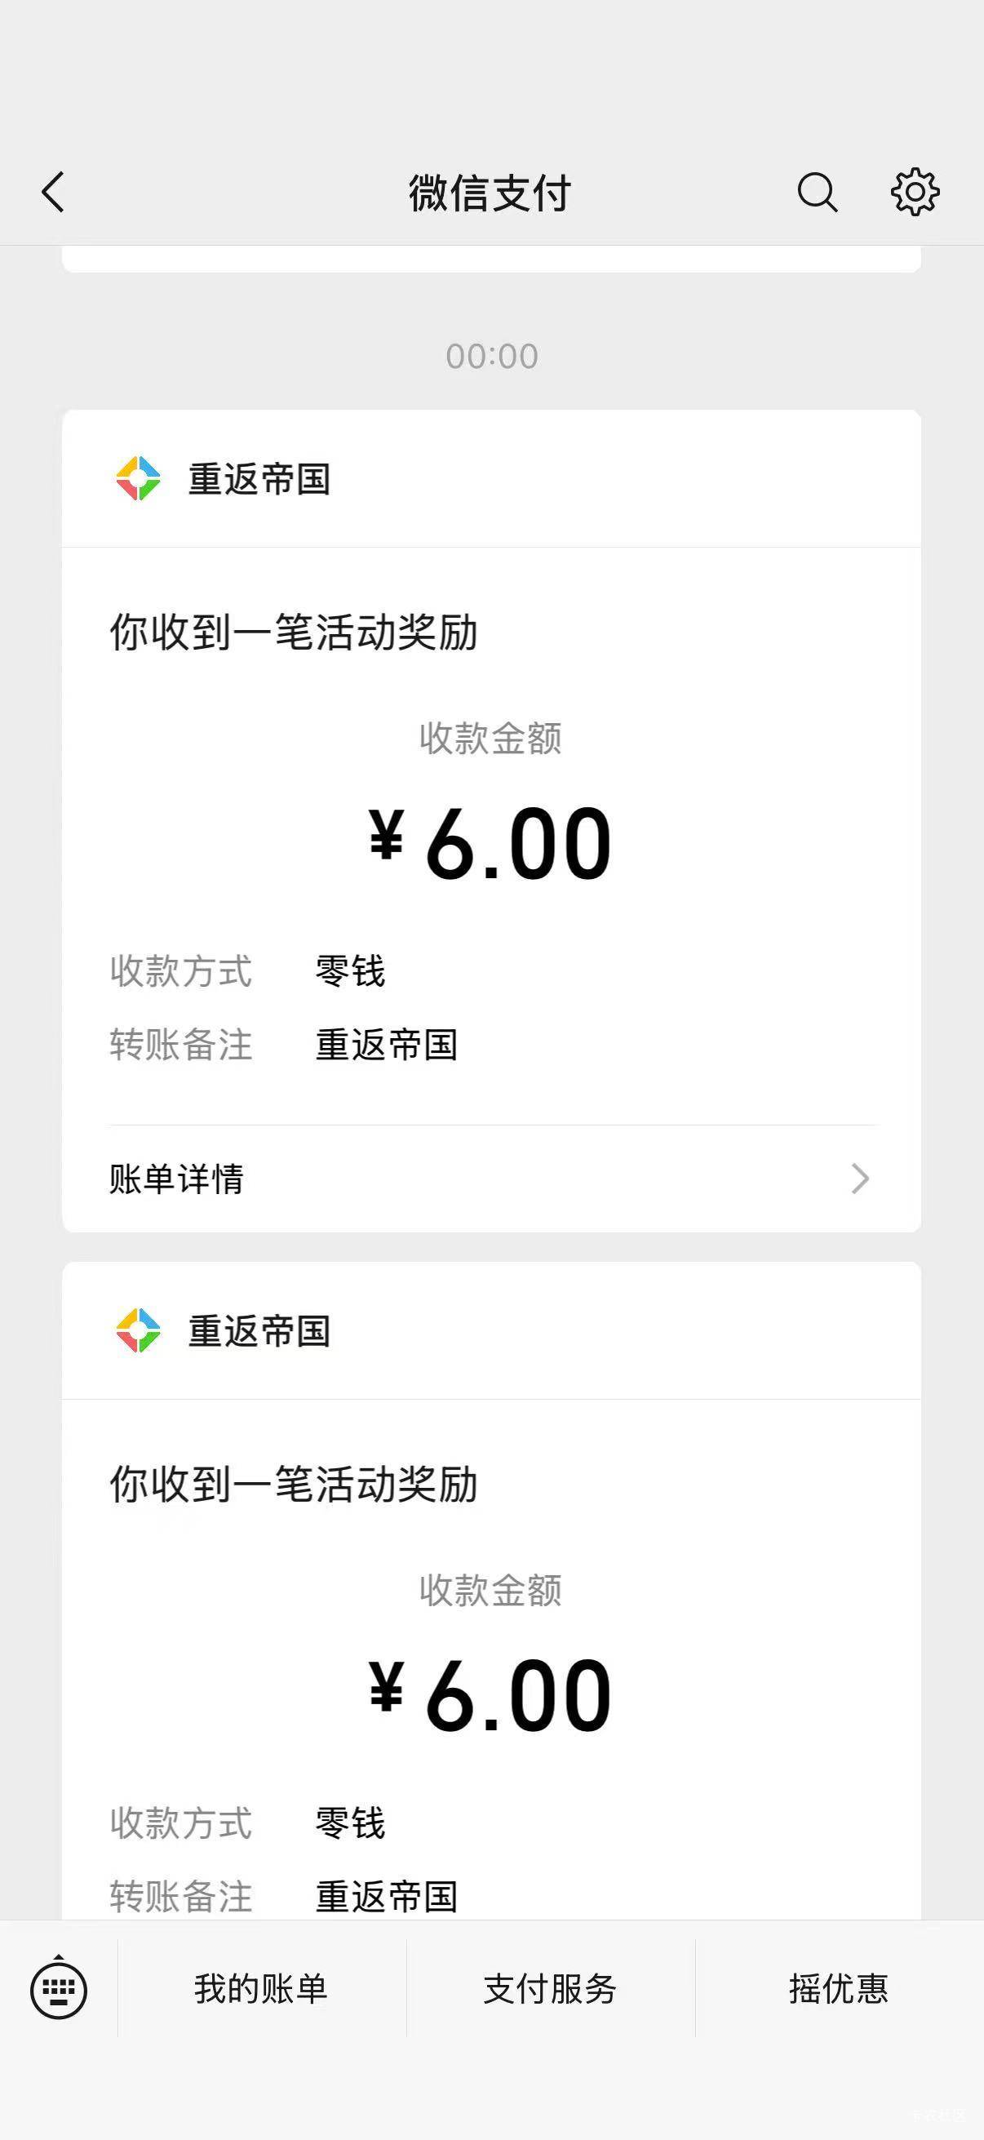
Task: Tap the 微信支付 page title
Action: [x=490, y=193]
